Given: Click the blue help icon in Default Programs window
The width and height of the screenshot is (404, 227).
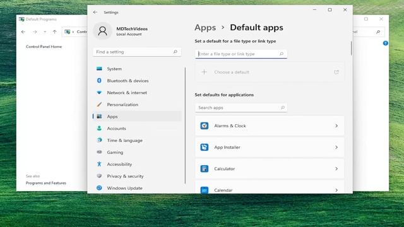Looking at the screenshot, I should [x=386, y=44].
